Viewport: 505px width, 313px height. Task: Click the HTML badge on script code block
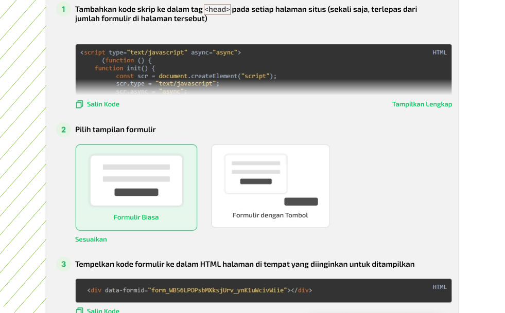point(439,52)
